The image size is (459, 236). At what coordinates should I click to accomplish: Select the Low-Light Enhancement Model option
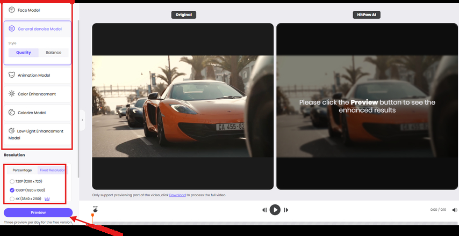tap(38, 134)
